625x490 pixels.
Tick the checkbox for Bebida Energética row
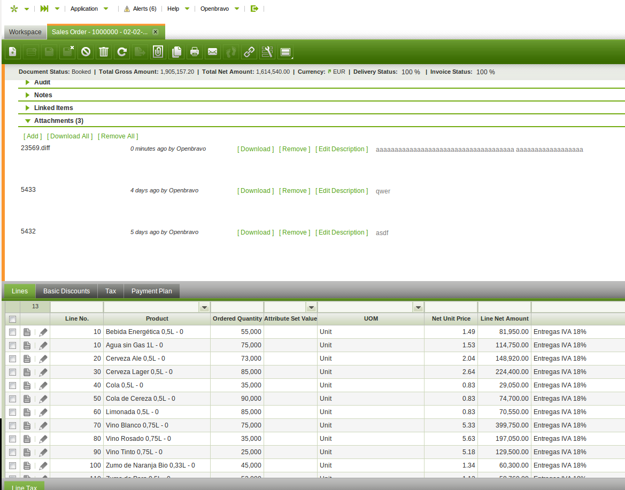pos(12,332)
